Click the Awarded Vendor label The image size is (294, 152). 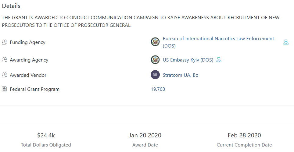28,75
